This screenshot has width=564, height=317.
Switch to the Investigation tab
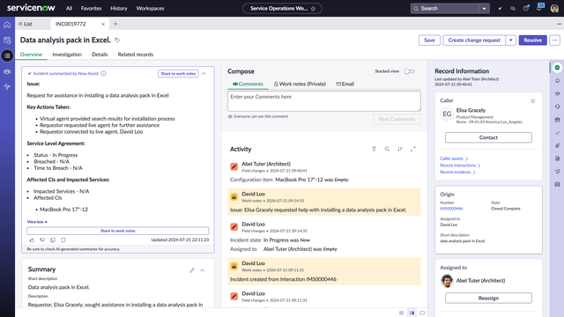tap(67, 55)
